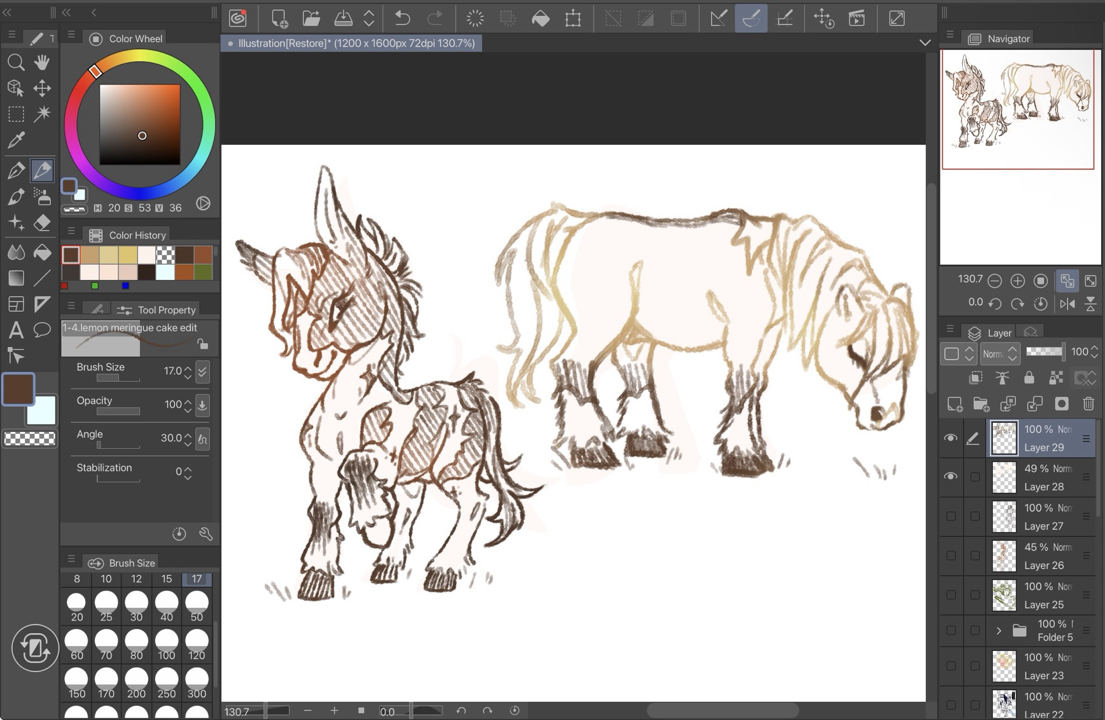
Task: Toggle the Lock Layer icon
Action: tap(1029, 378)
